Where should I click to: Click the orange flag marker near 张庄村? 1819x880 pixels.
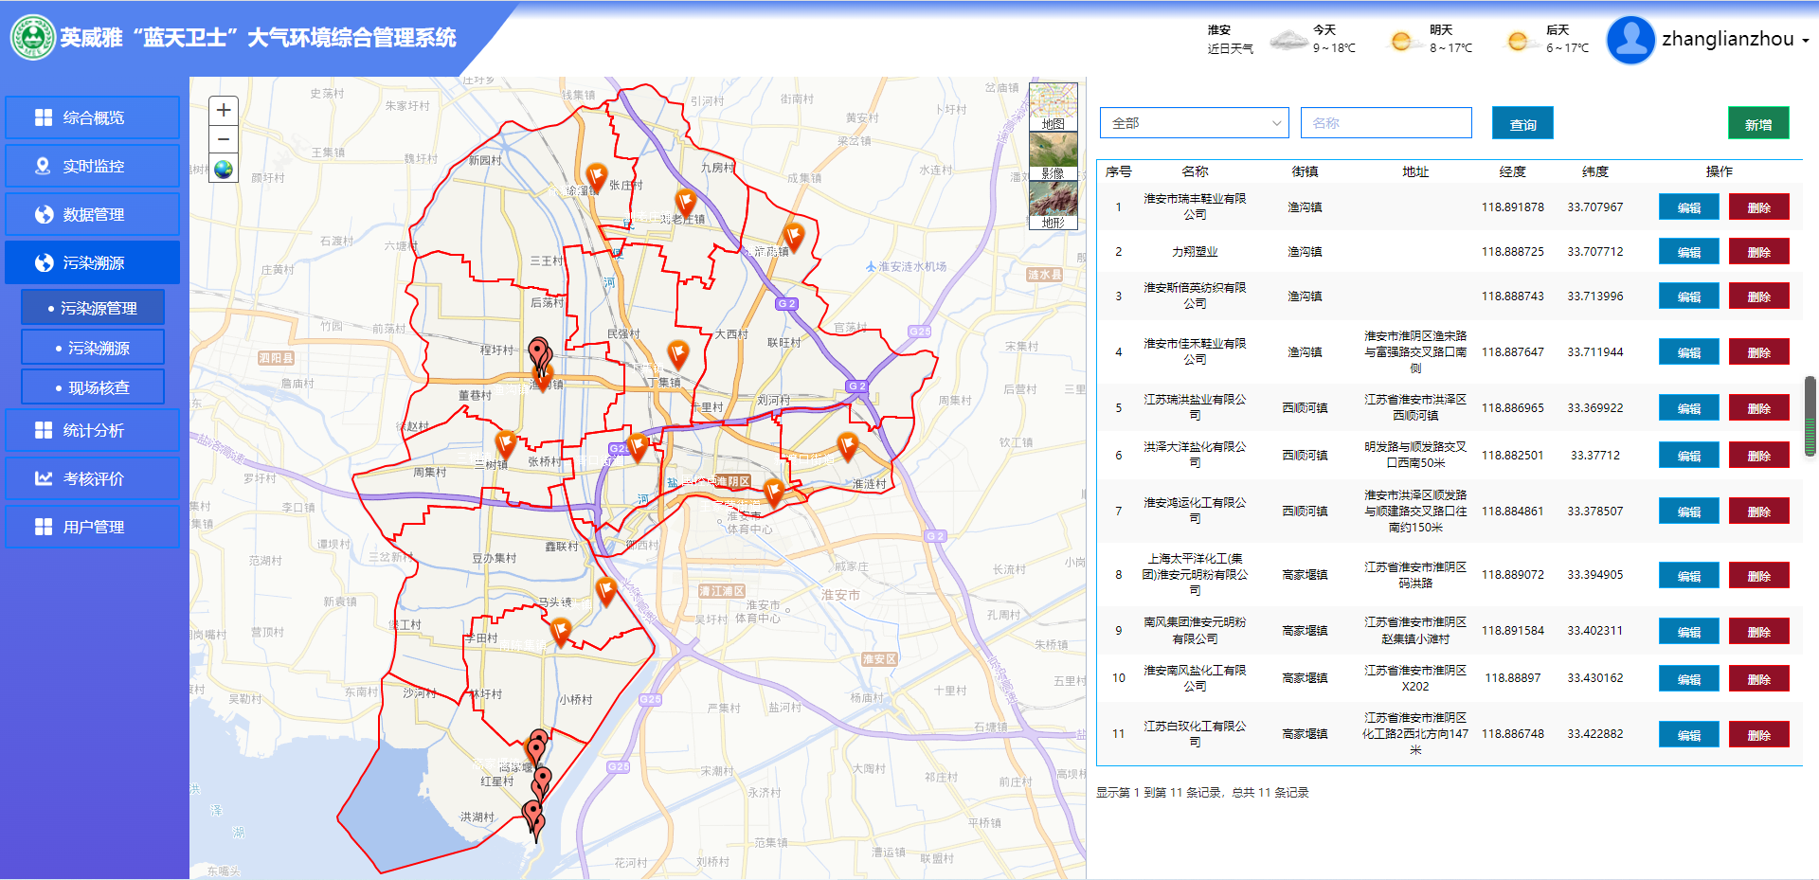(x=596, y=174)
